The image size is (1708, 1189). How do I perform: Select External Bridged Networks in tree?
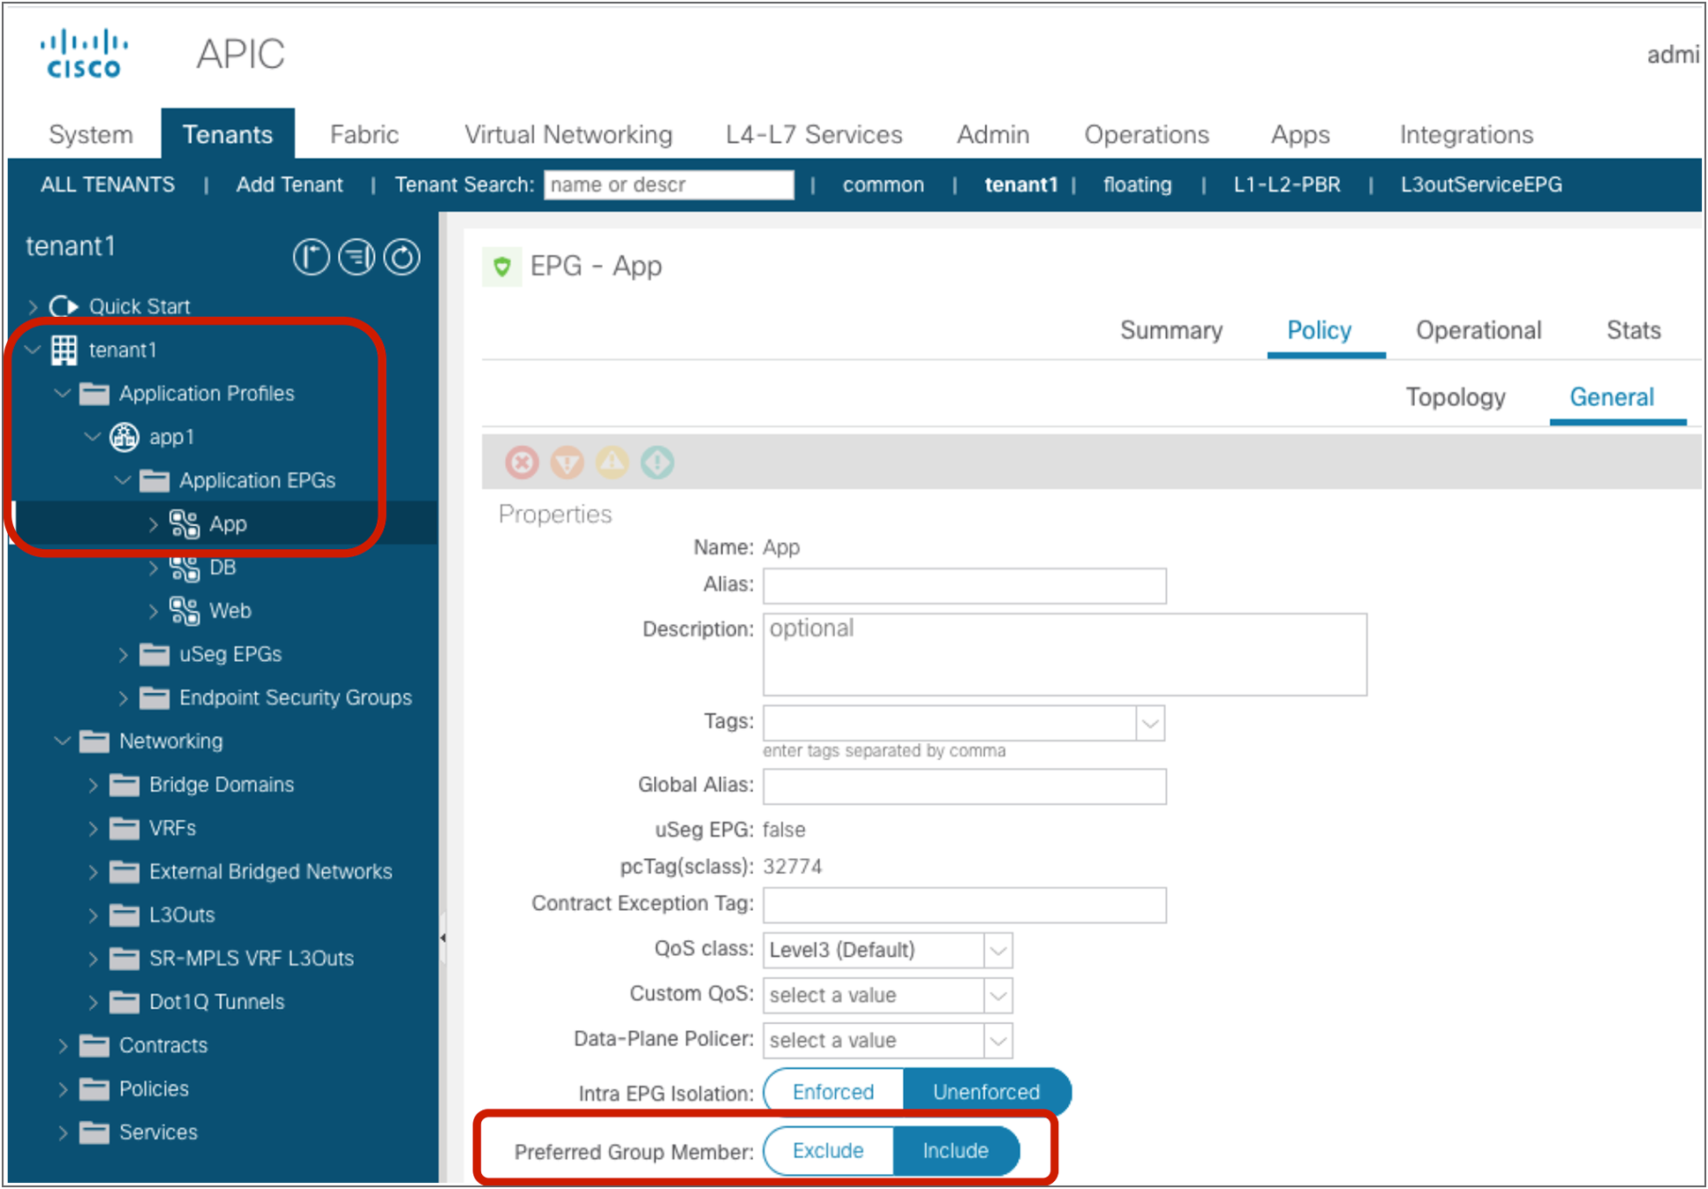click(x=270, y=871)
